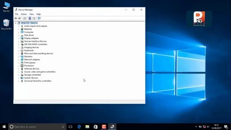Minimize the Device Manager window

click(x=126, y=10)
